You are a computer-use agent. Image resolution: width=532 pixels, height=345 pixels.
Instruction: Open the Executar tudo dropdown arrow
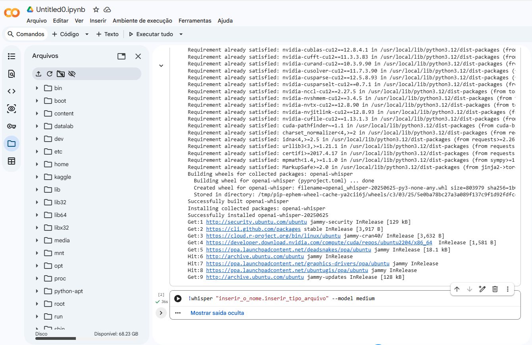(181, 34)
